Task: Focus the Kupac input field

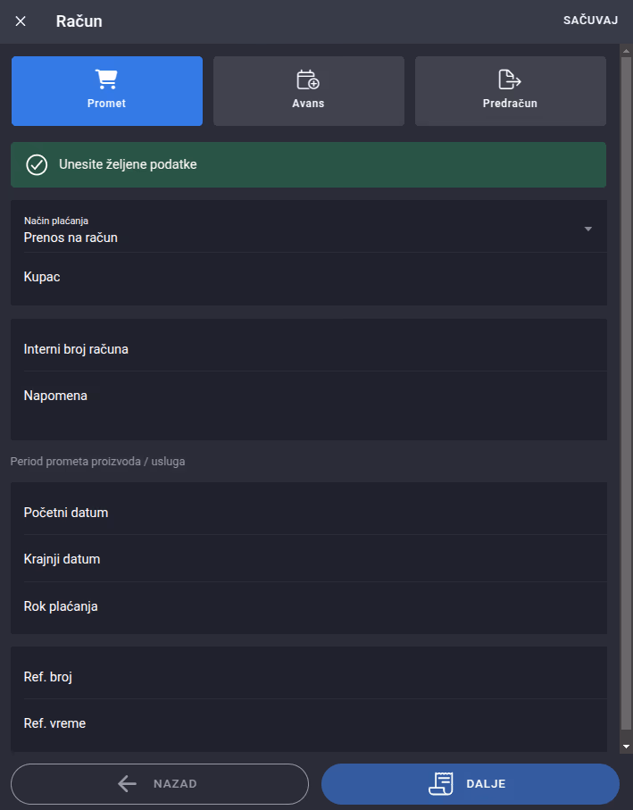Action: point(308,278)
